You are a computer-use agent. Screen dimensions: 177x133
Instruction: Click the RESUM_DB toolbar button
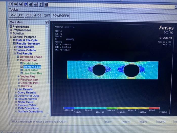[x=34, y=15]
